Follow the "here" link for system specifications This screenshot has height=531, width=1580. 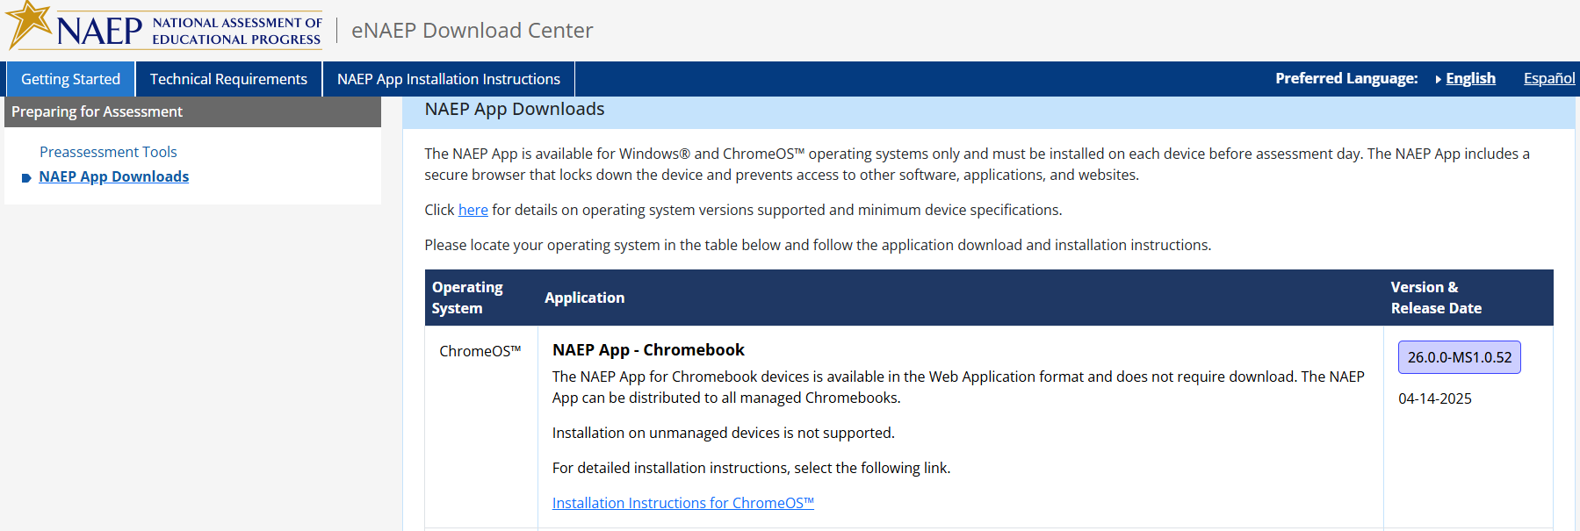473,210
